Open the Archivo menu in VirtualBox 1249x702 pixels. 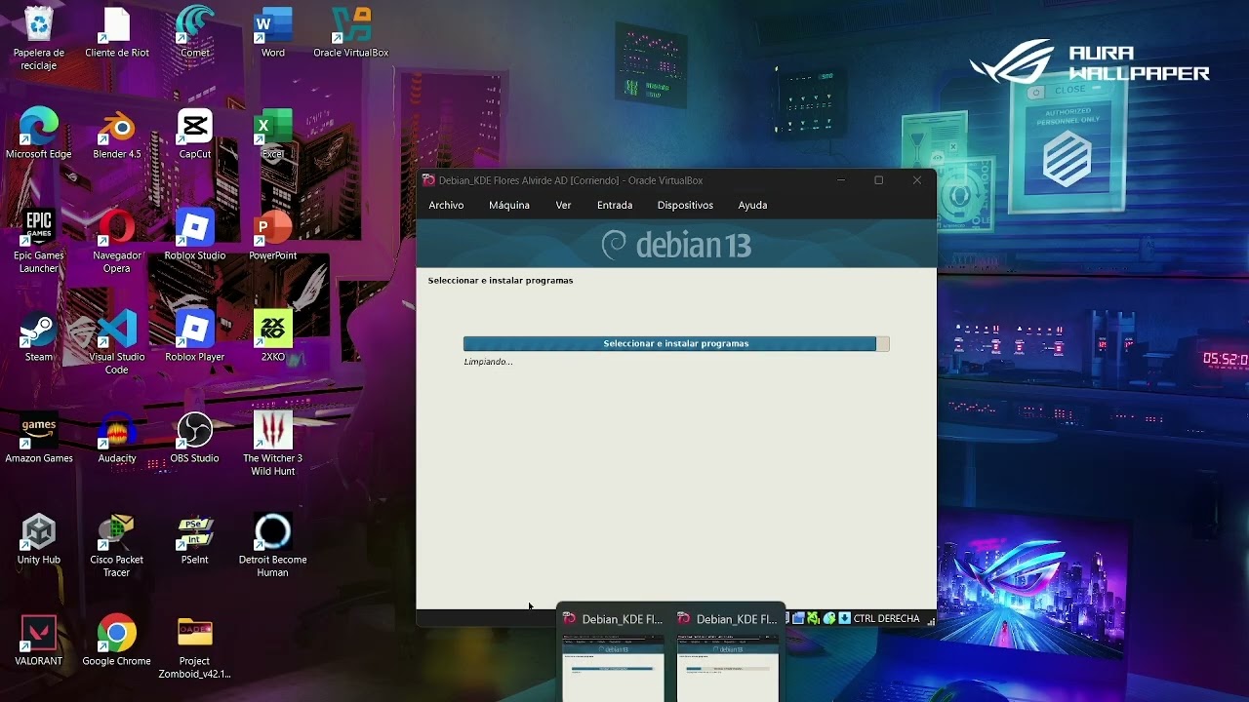446,205
